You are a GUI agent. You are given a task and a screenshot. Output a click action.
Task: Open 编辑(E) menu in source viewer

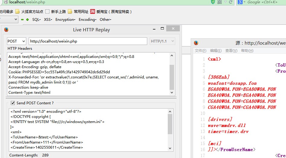coord(216,51)
